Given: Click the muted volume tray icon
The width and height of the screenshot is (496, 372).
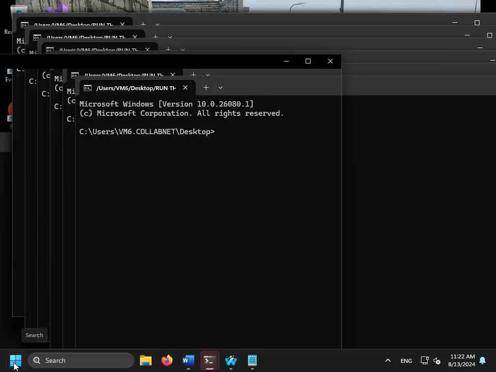Looking at the screenshot, I should coord(437,360).
